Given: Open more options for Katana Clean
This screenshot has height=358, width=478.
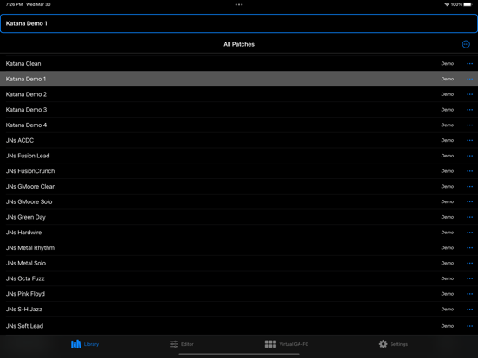Looking at the screenshot, I should click(x=469, y=64).
